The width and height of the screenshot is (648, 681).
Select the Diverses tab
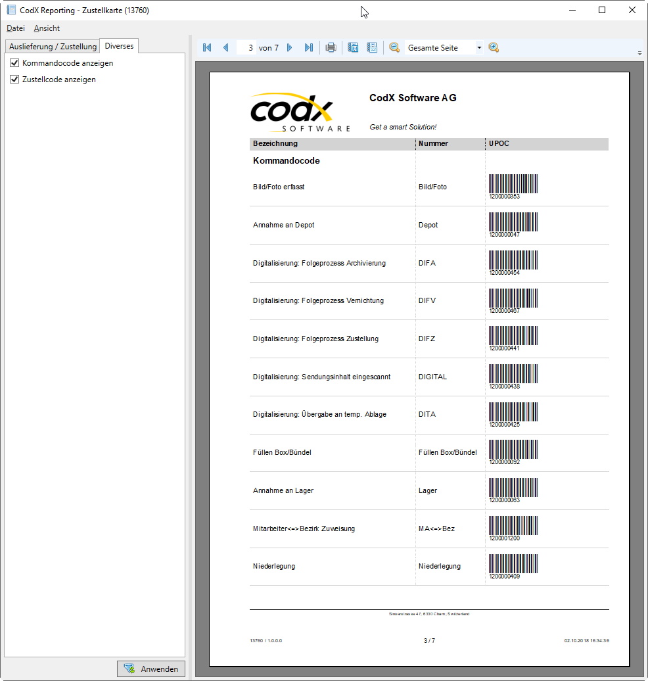[x=119, y=45]
